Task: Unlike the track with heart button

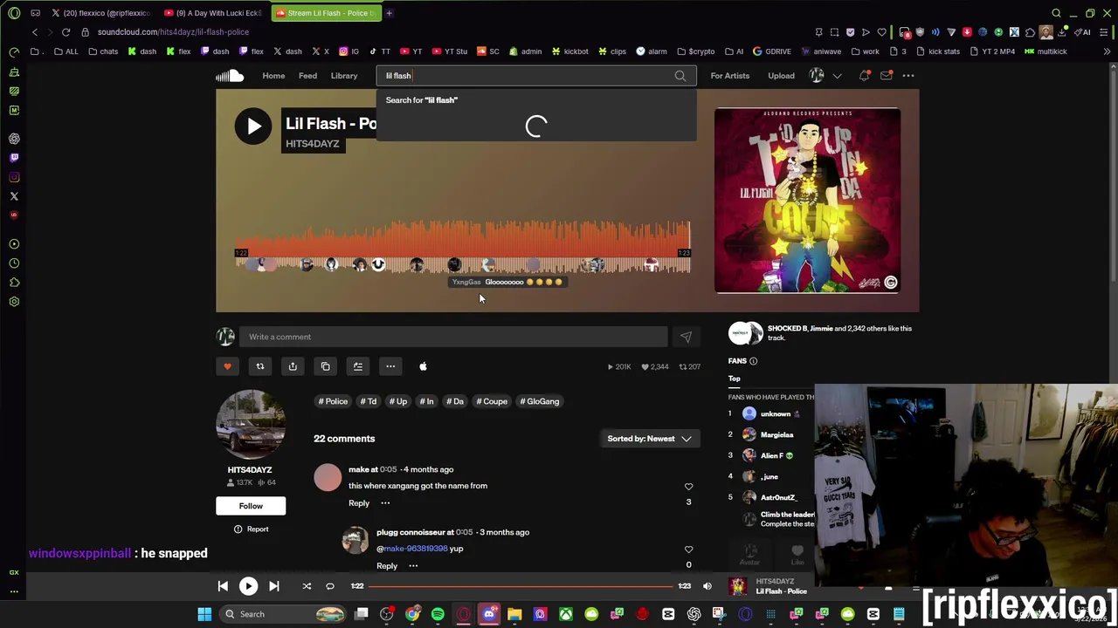Action: click(x=227, y=366)
